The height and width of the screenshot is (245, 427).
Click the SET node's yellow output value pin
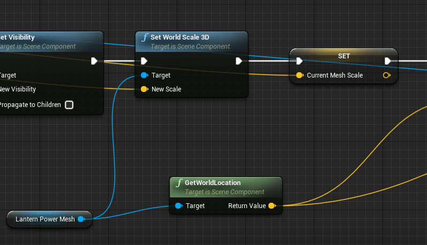(387, 75)
